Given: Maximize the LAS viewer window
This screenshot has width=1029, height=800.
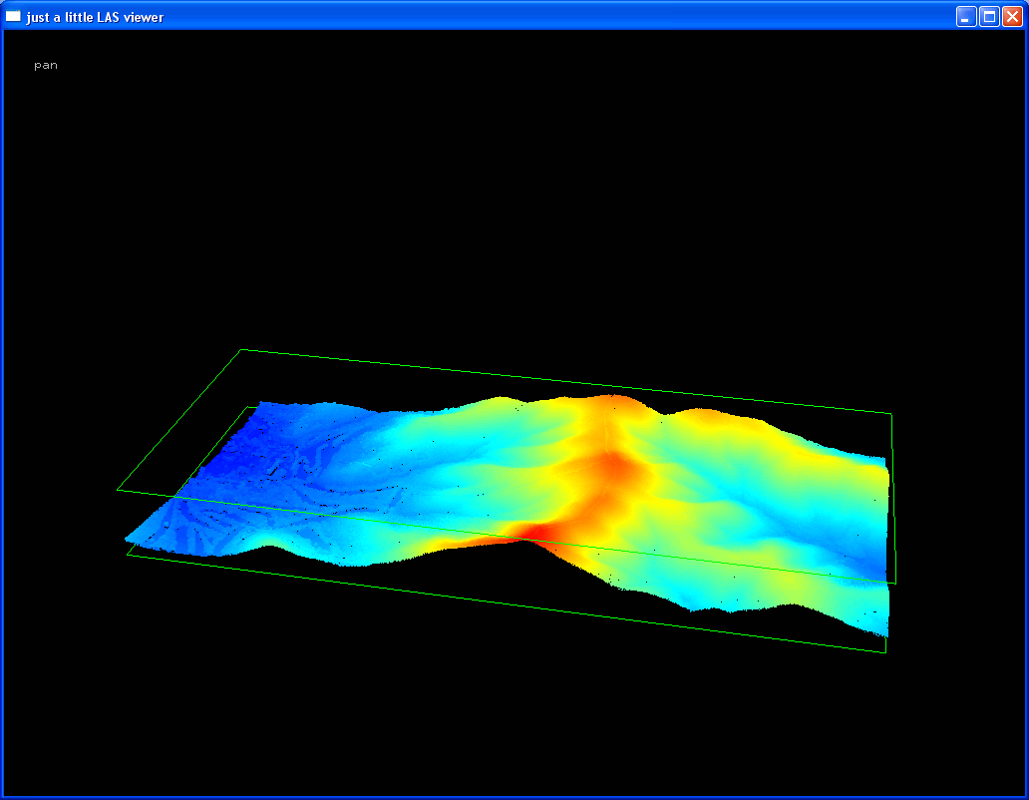Looking at the screenshot, I should (989, 16).
